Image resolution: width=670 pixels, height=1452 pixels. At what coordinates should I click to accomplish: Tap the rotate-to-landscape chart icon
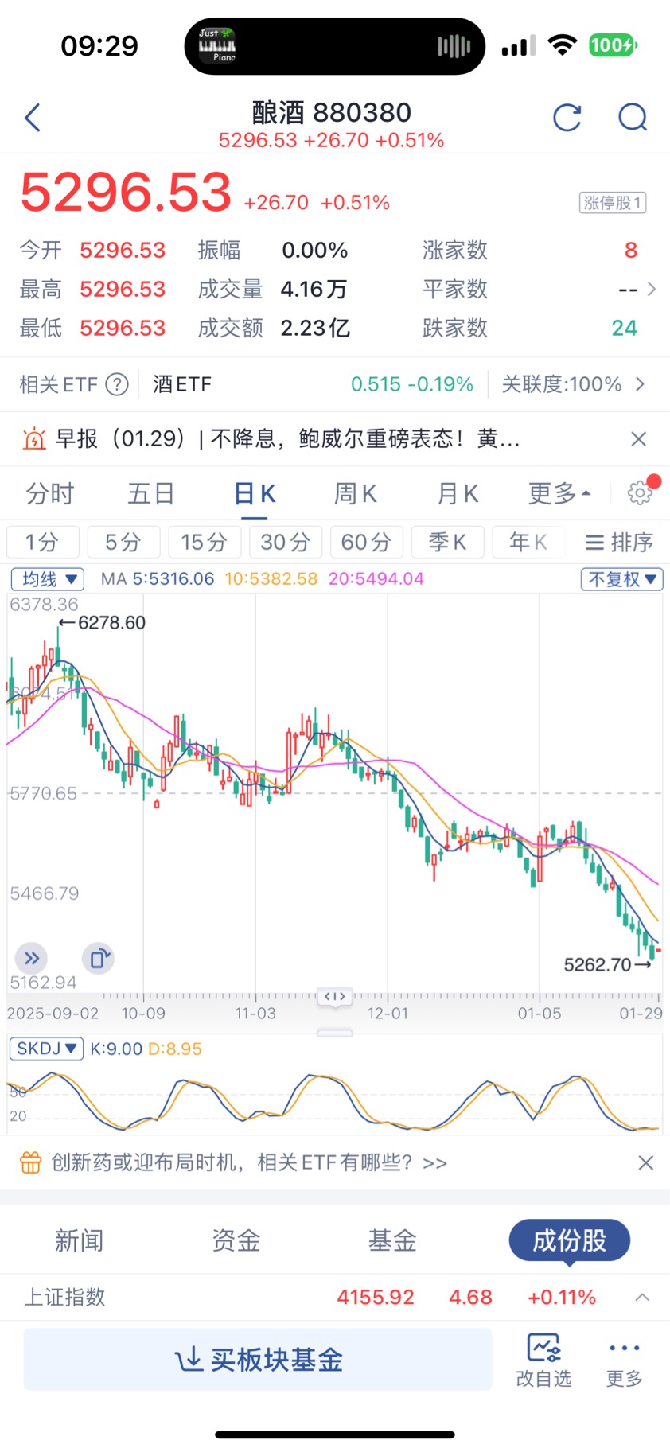coord(98,958)
